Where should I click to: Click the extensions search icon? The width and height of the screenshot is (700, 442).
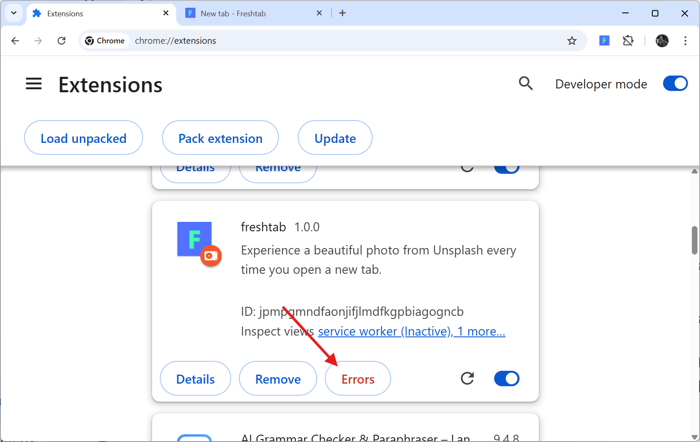click(x=526, y=83)
